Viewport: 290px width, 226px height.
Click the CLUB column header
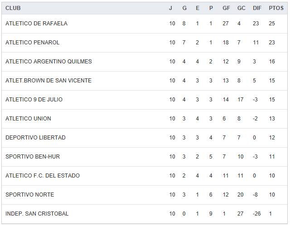pyautogui.click(x=13, y=8)
